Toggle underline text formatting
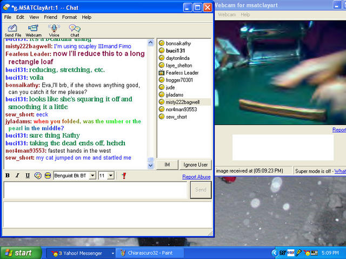 point(28,175)
